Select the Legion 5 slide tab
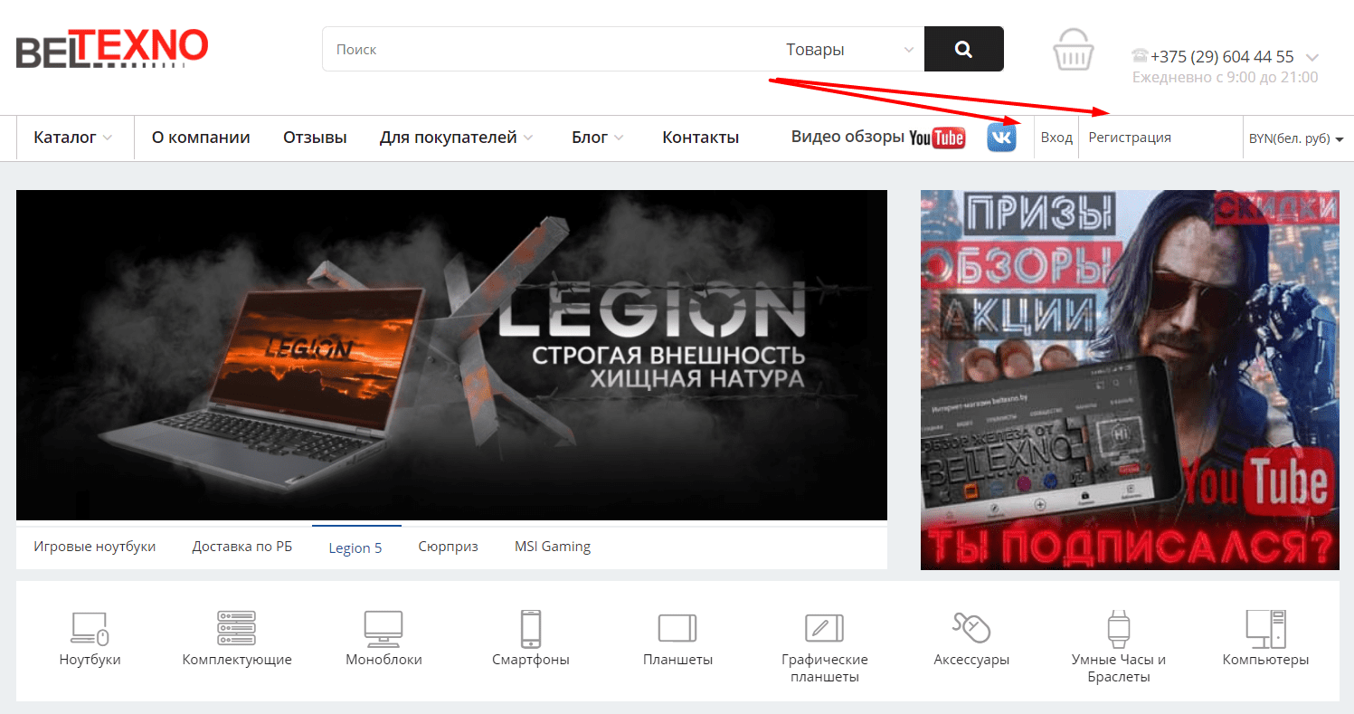Screen dimensions: 1354x714 (355, 547)
